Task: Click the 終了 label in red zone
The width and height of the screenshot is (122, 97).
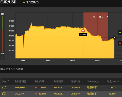Action: point(101,17)
